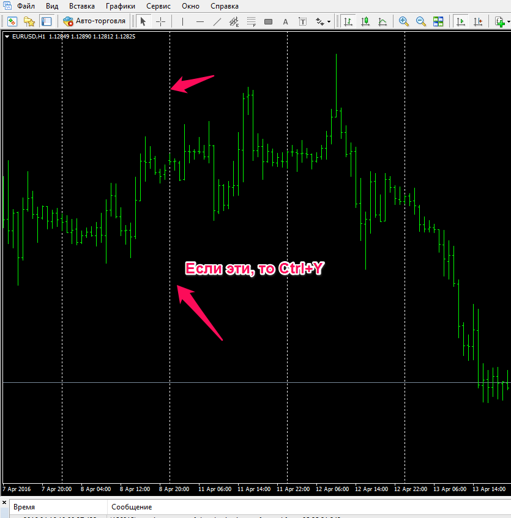Select the Text tool A
The image size is (511, 518).
[x=286, y=22]
